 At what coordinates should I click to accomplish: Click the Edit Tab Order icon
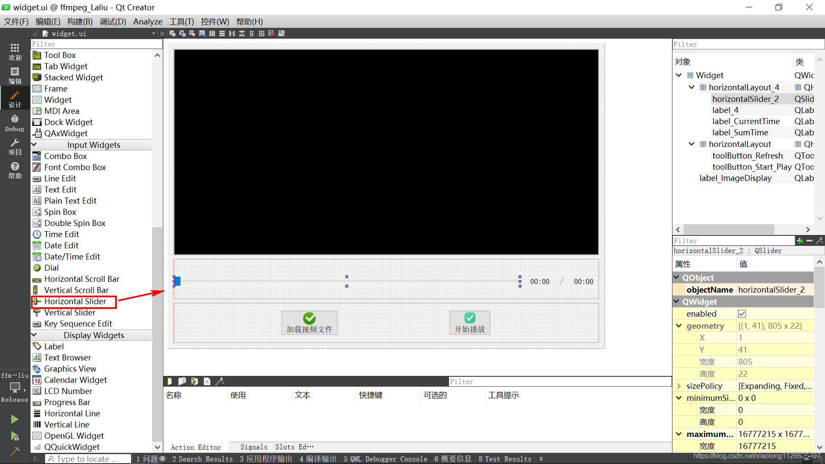pos(202,34)
